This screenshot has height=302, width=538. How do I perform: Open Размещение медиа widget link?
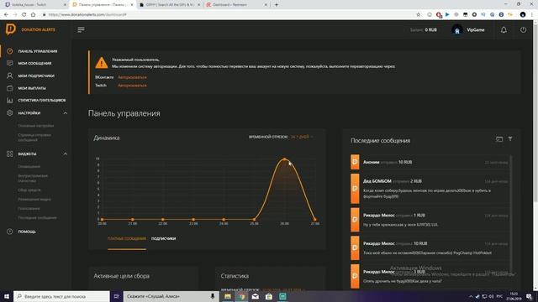(34, 199)
